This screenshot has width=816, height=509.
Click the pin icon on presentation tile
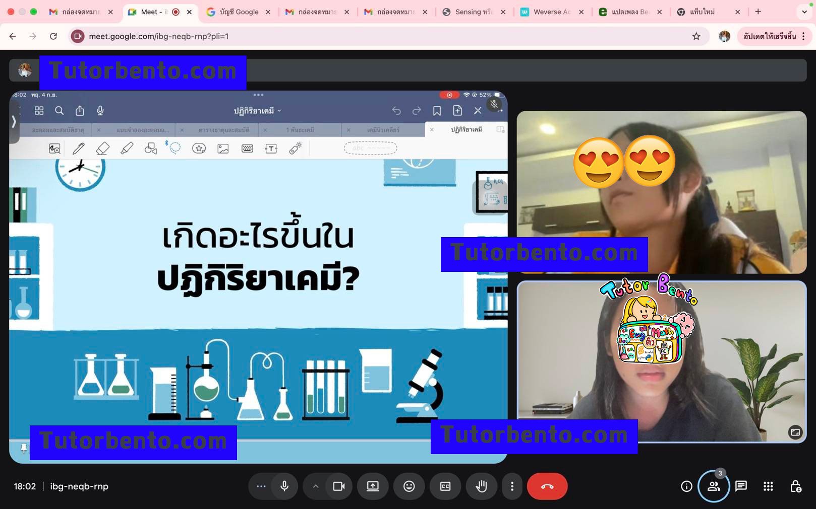tap(23, 448)
